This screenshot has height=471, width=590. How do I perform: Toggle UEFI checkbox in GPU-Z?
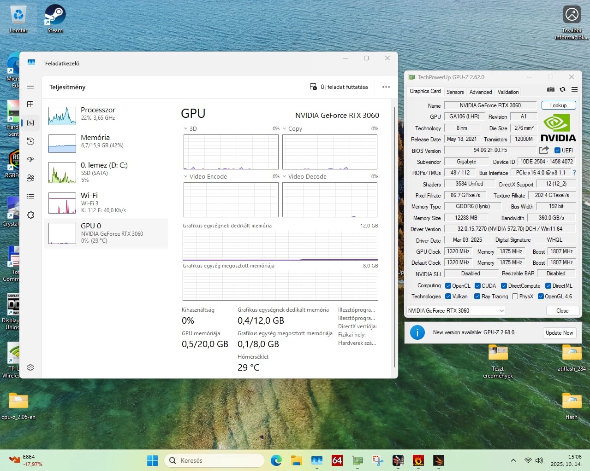[557, 151]
